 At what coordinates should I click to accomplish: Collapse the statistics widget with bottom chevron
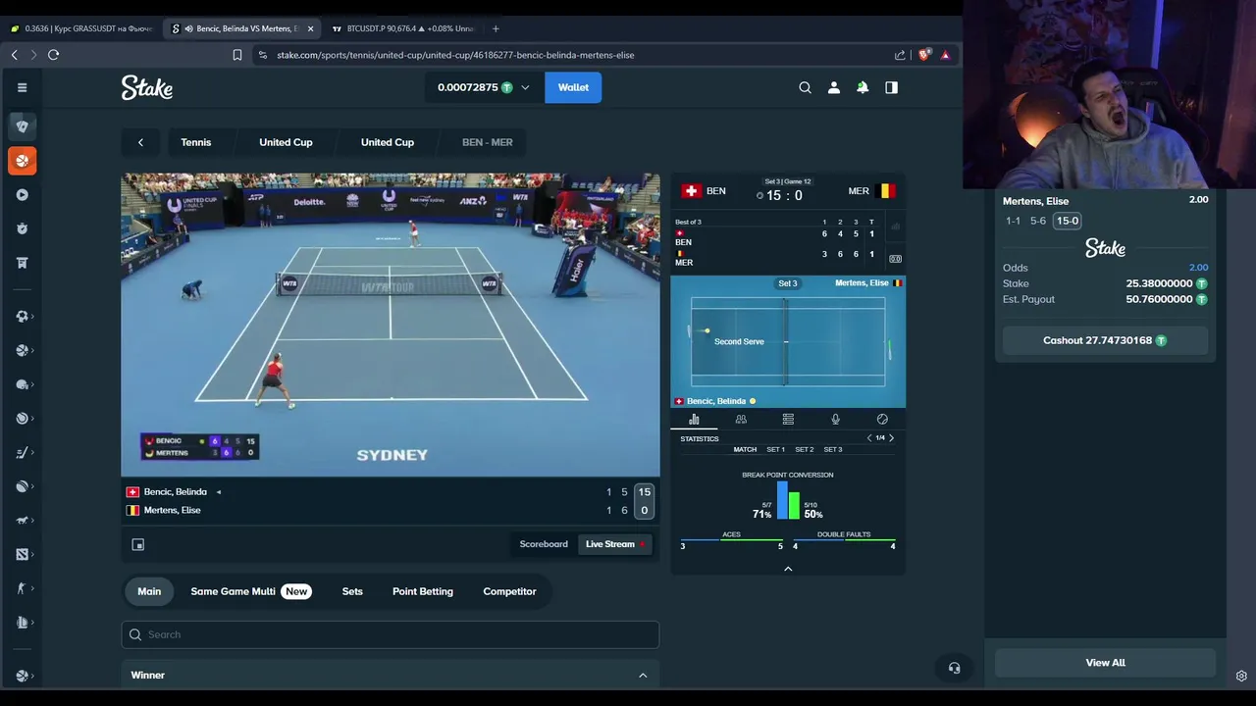click(788, 569)
